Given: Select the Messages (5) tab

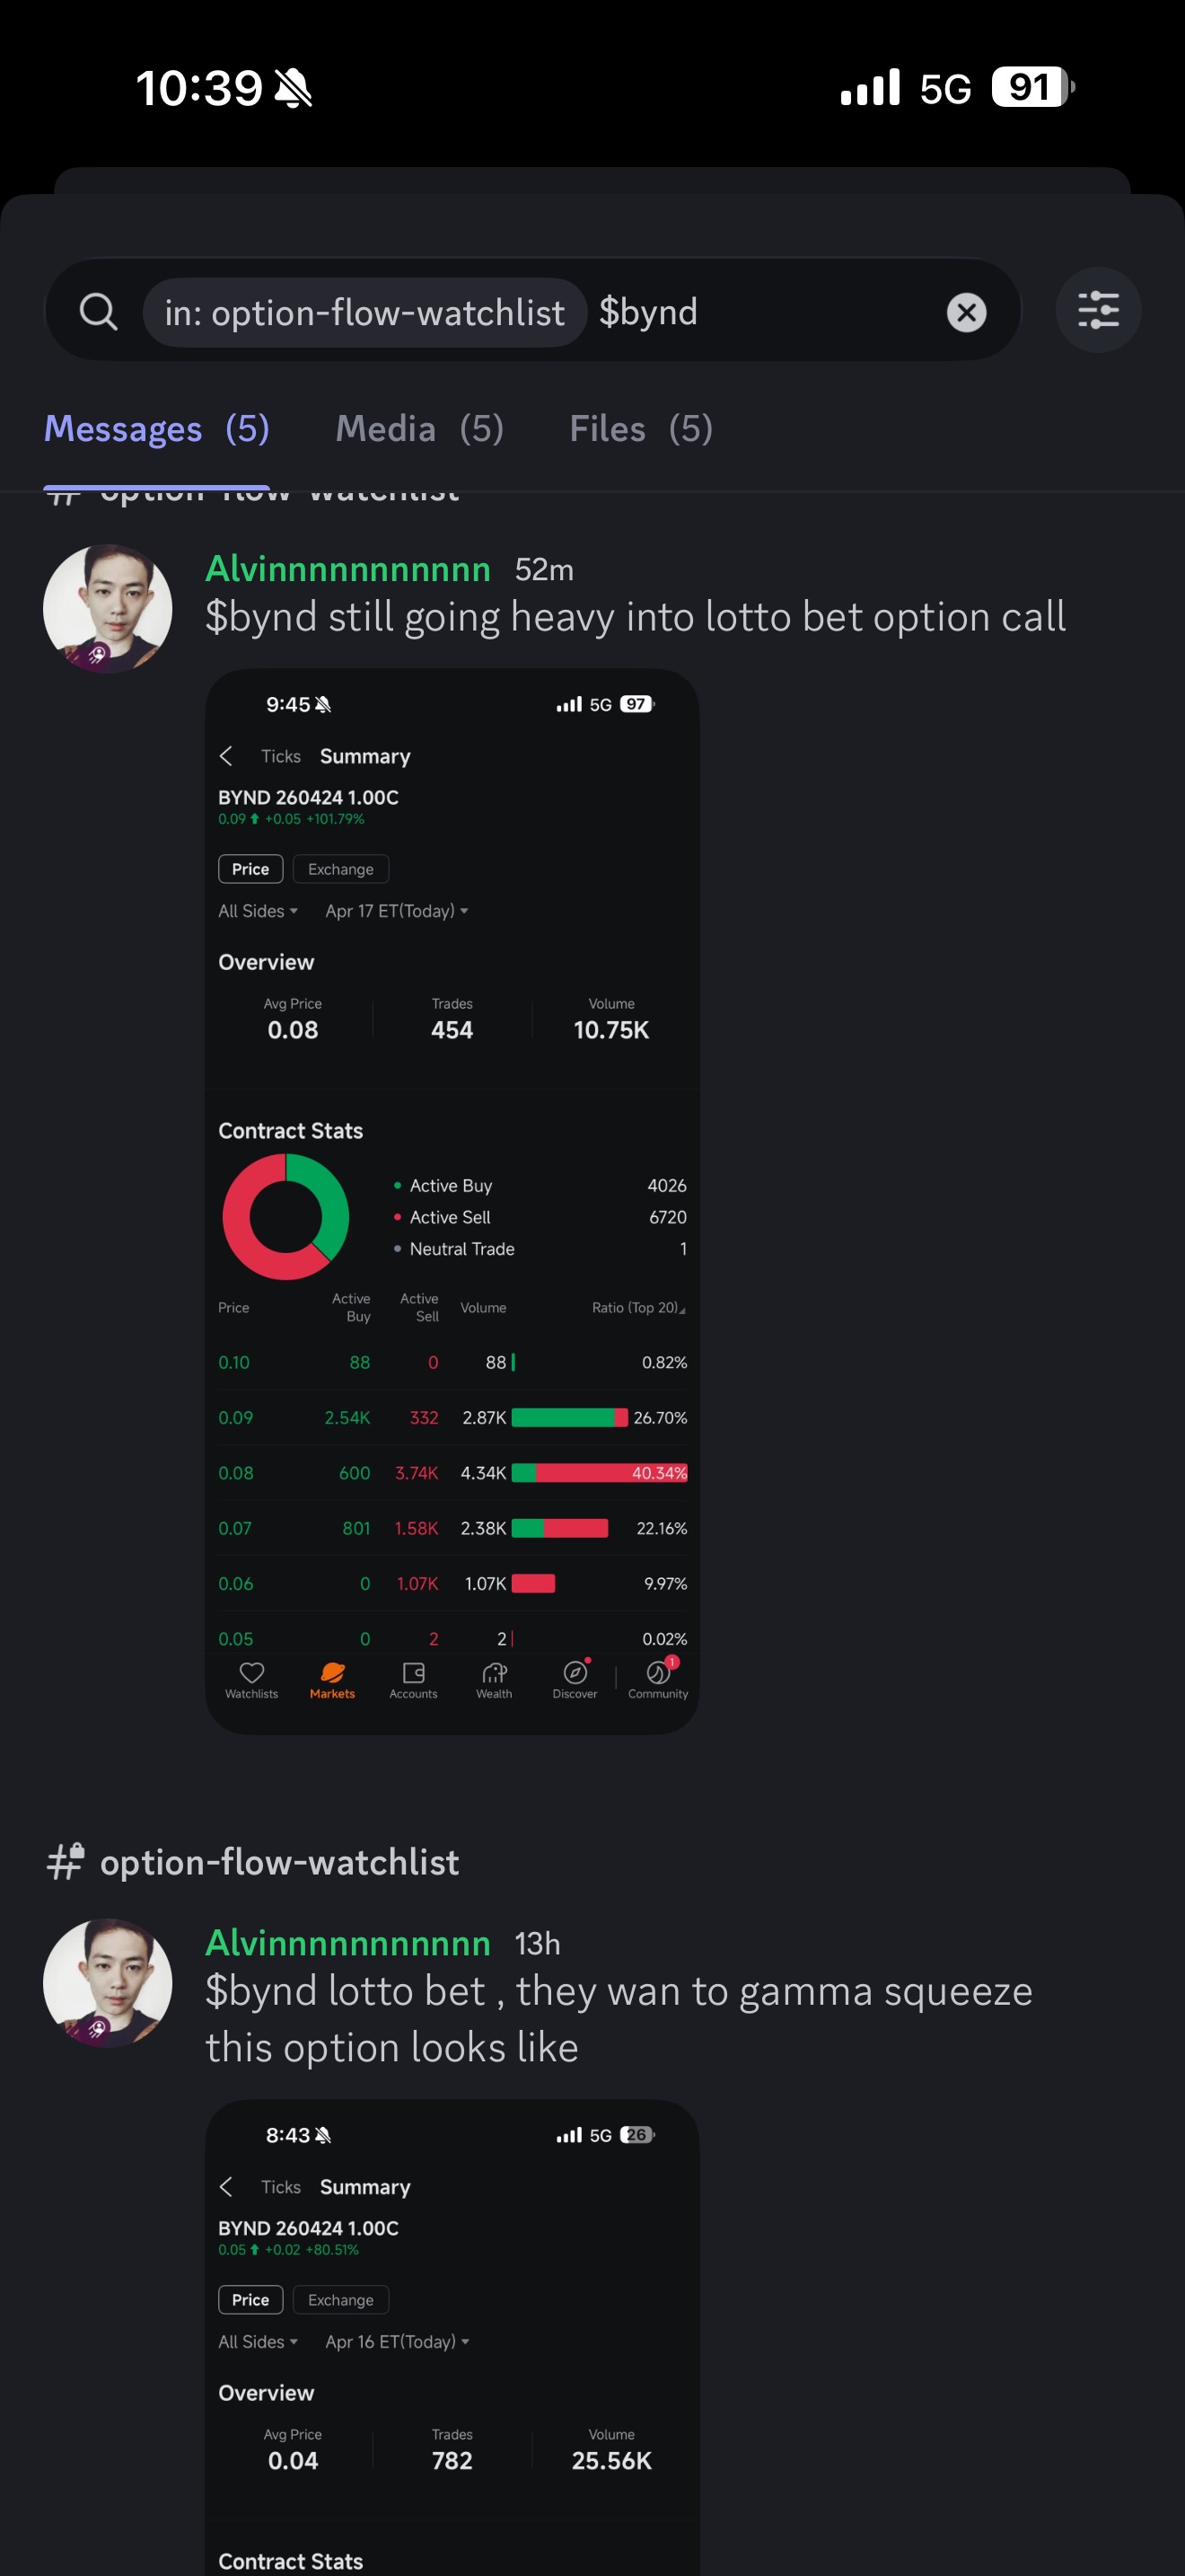Looking at the screenshot, I should coord(157,429).
